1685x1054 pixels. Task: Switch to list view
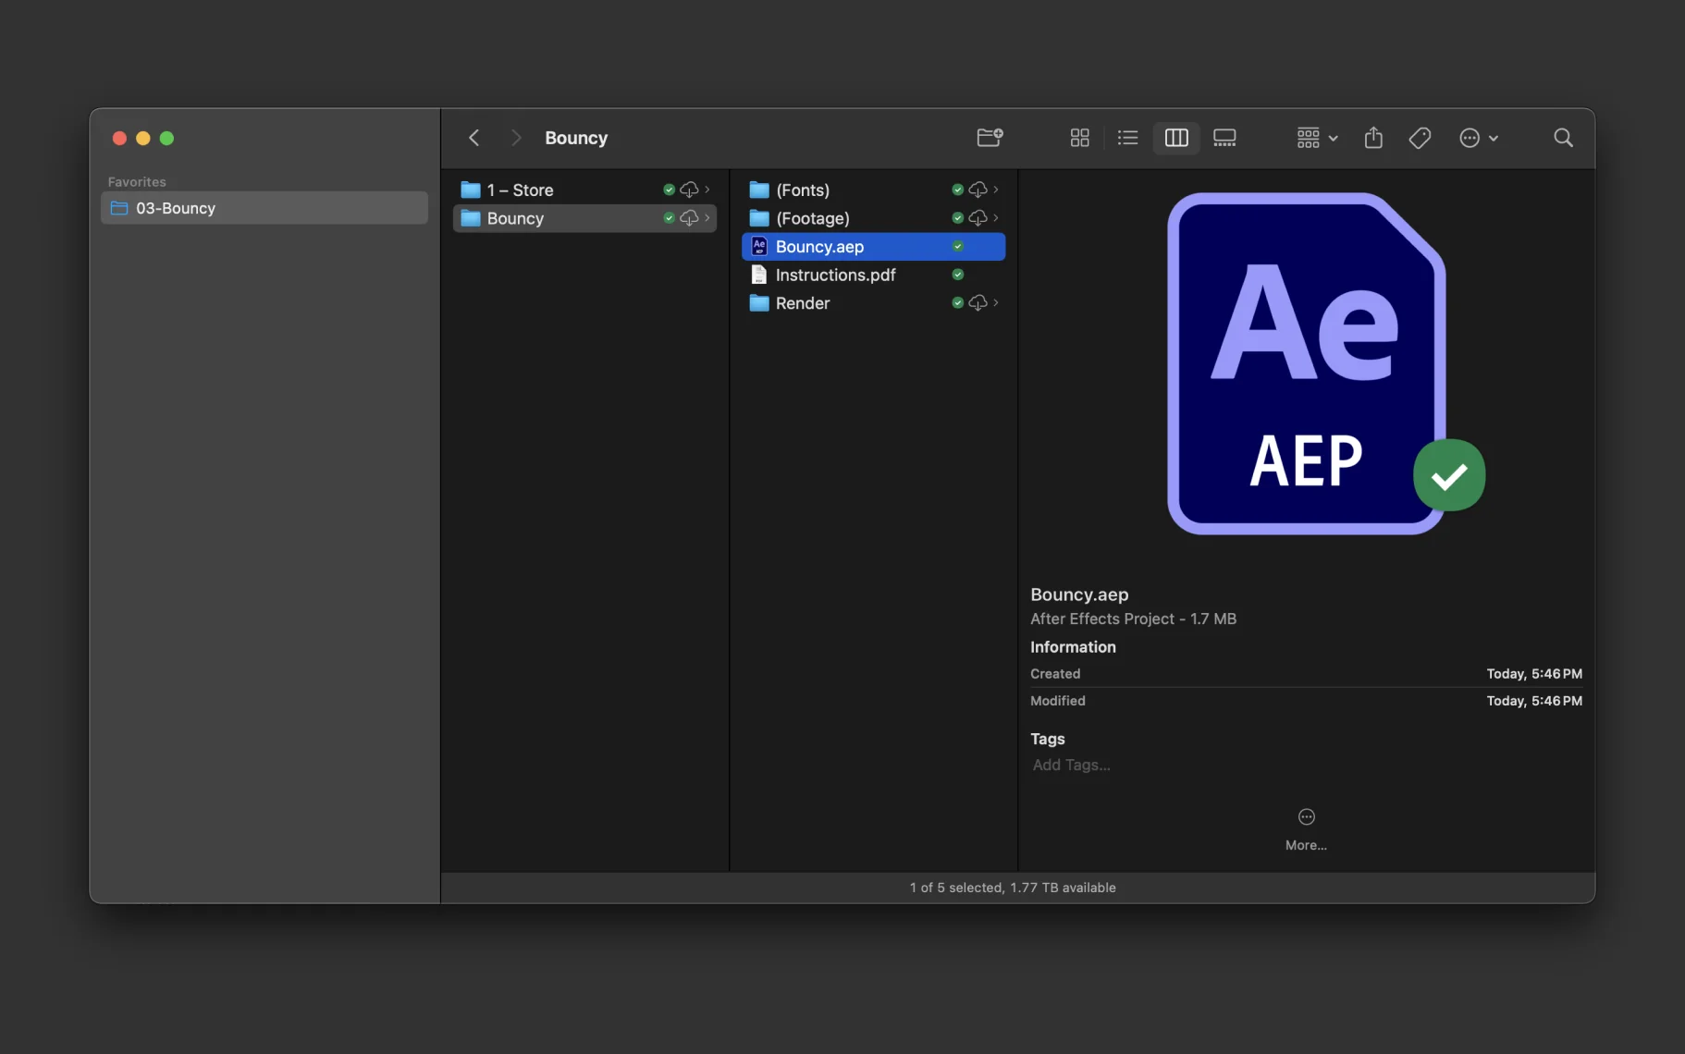(1127, 138)
